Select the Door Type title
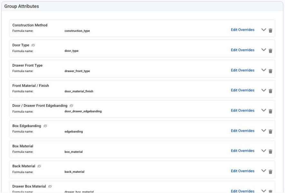This screenshot has height=193, width=285. (x=21, y=45)
